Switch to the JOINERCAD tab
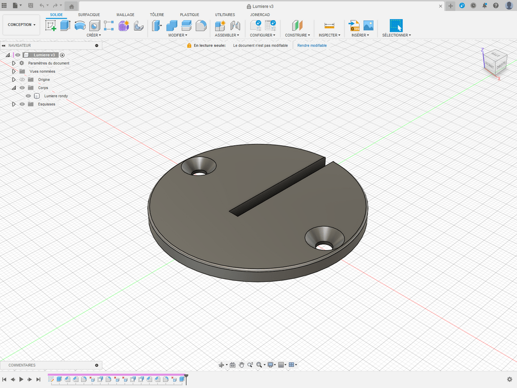 click(260, 15)
